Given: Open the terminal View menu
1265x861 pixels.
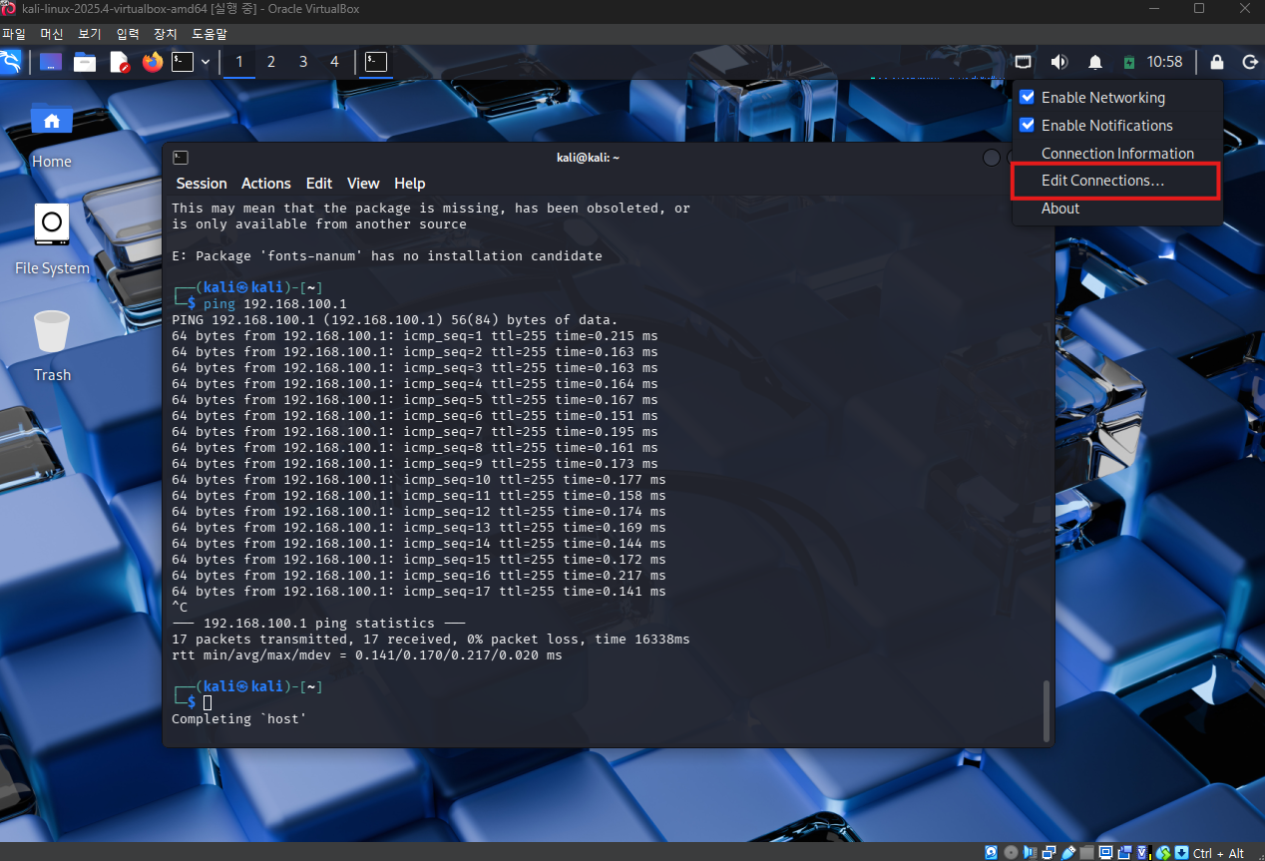Looking at the screenshot, I should tap(363, 184).
